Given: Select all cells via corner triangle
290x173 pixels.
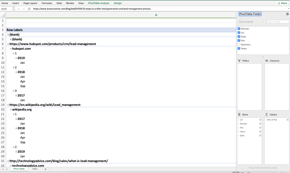Looking at the screenshot, I should tap(3, 15).
